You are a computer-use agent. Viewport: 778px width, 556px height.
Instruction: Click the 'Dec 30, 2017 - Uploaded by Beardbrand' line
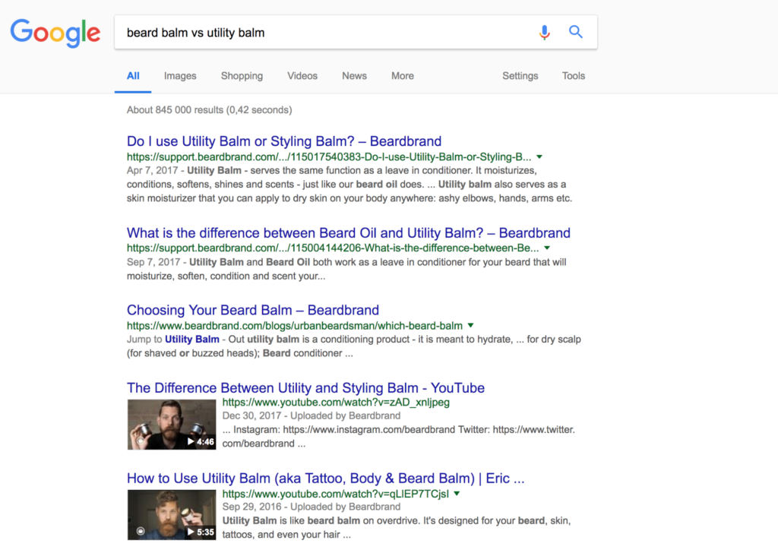tap(311, 415)
